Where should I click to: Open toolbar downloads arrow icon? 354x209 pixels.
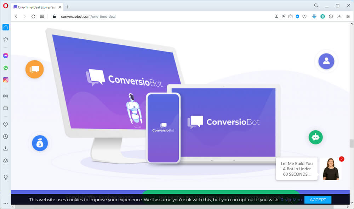point(339,16)
